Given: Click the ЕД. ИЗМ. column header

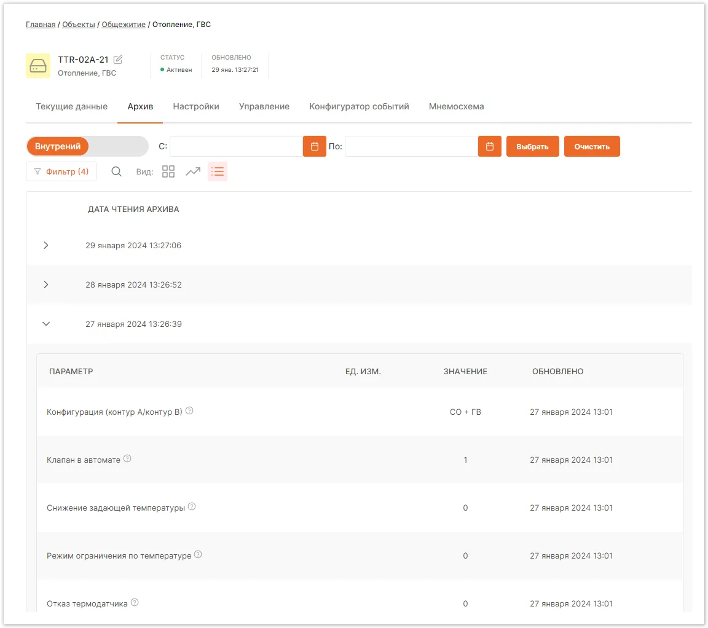Looking at the screenshot, I should click(363, 371).
